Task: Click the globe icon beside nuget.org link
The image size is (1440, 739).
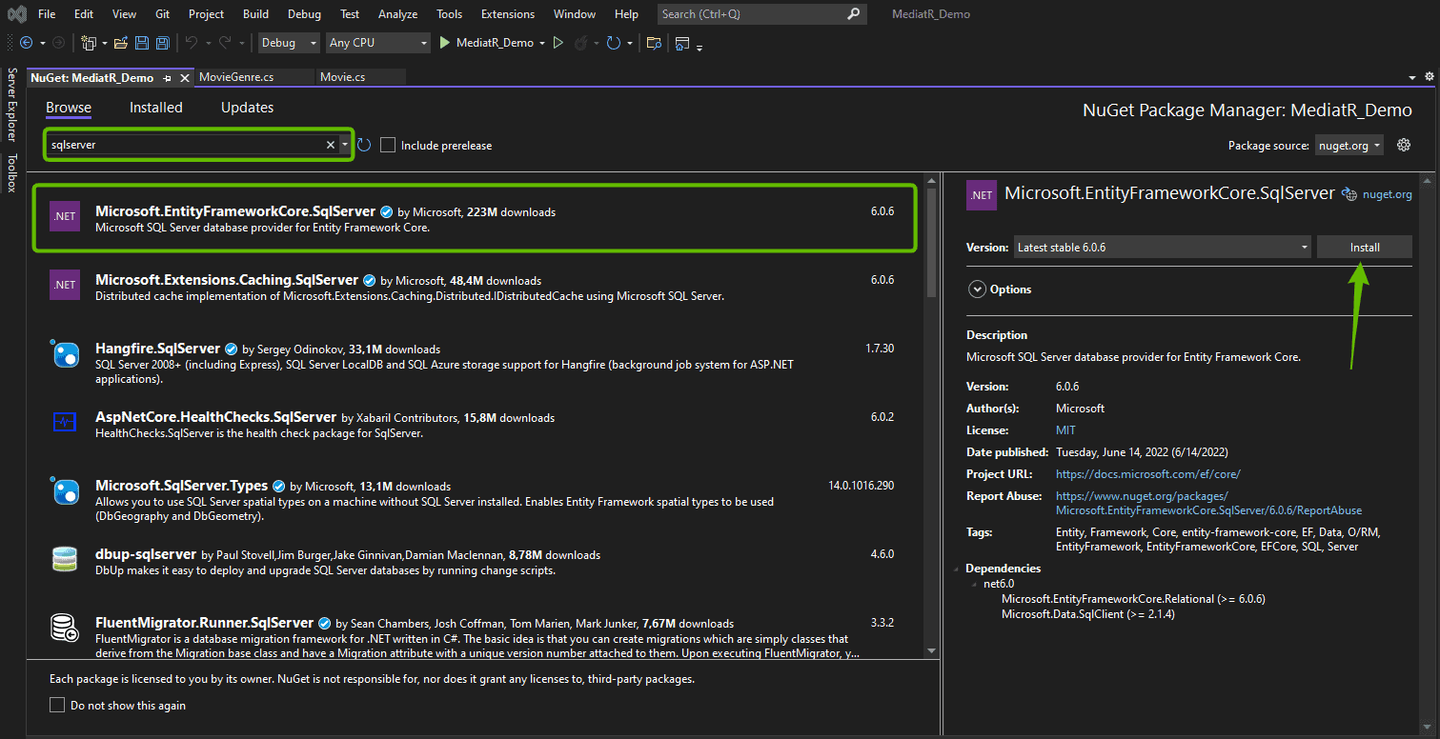Action: pos(1349,193)
